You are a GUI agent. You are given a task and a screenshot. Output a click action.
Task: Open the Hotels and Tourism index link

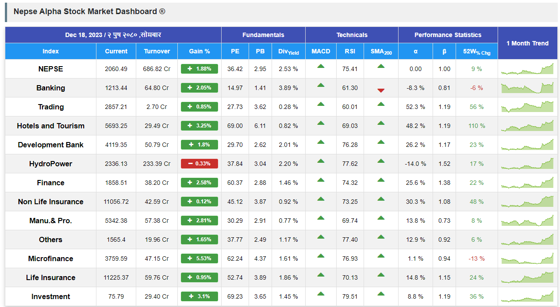(51, 126)
